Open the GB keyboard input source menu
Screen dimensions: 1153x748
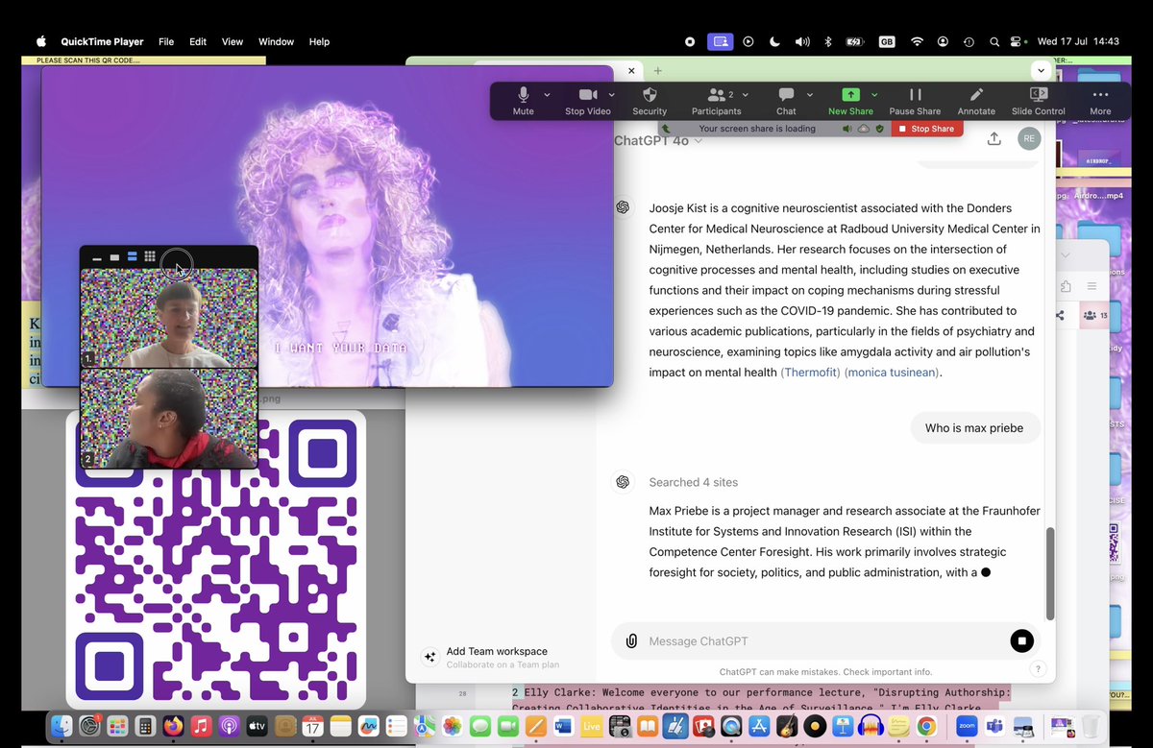click(887, 41)
